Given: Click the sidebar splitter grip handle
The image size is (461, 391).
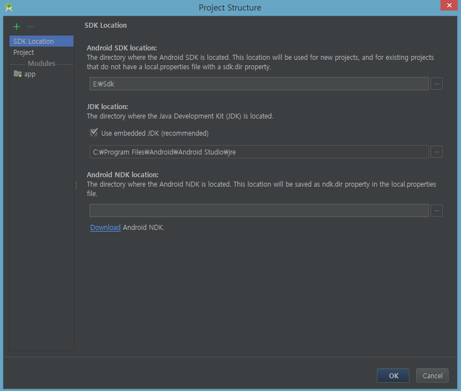Looking at the screenshot, I should [76, 184].
